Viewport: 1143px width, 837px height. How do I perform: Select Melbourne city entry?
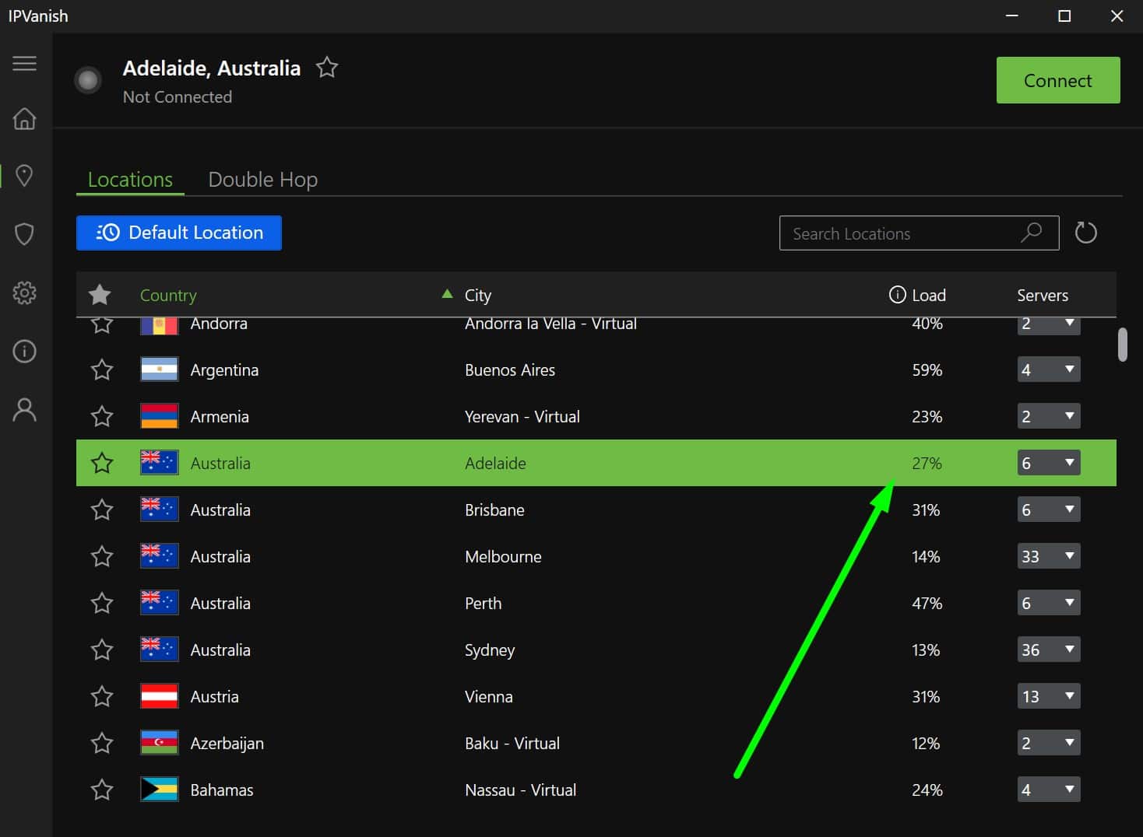pyautogui.click(x=503, y=556)
